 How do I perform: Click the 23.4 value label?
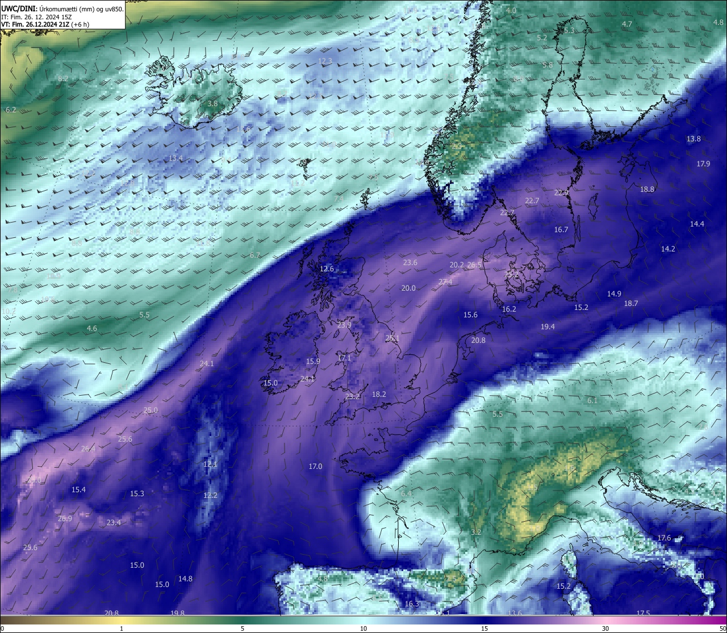point(114,523)
